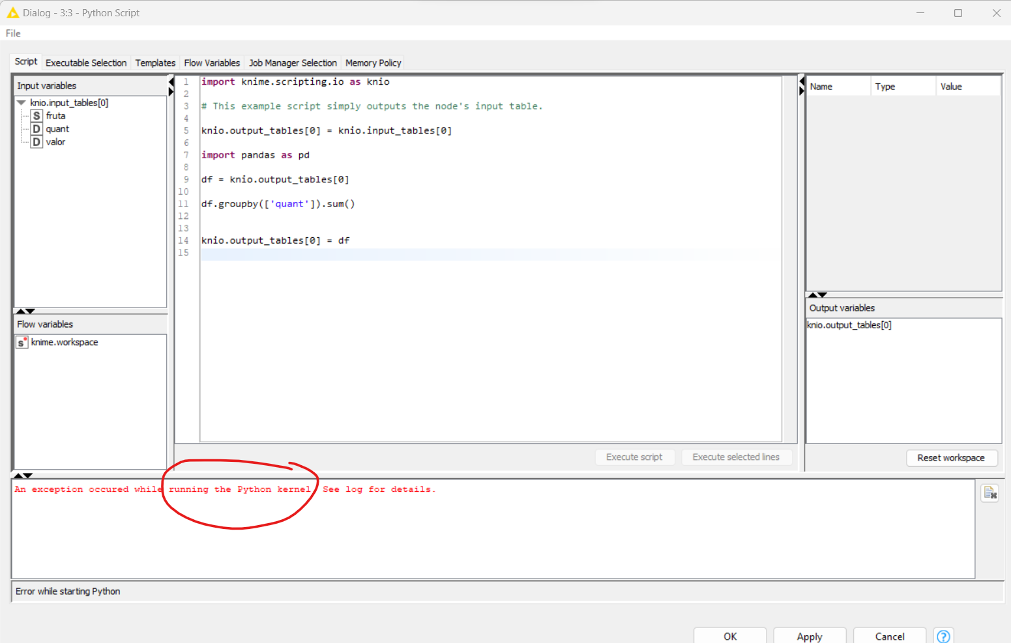This screenshot has width=1011, height=643.
Task: Click the double type icon beside valor
Action: pyautogui.click(x=37, y=142)
